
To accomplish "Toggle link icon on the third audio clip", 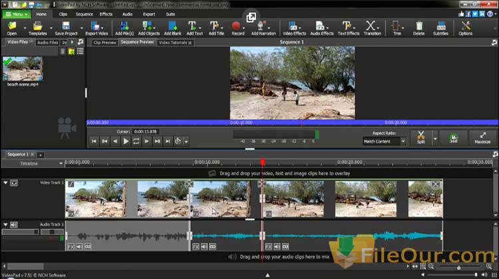I will tap(285, 246).
